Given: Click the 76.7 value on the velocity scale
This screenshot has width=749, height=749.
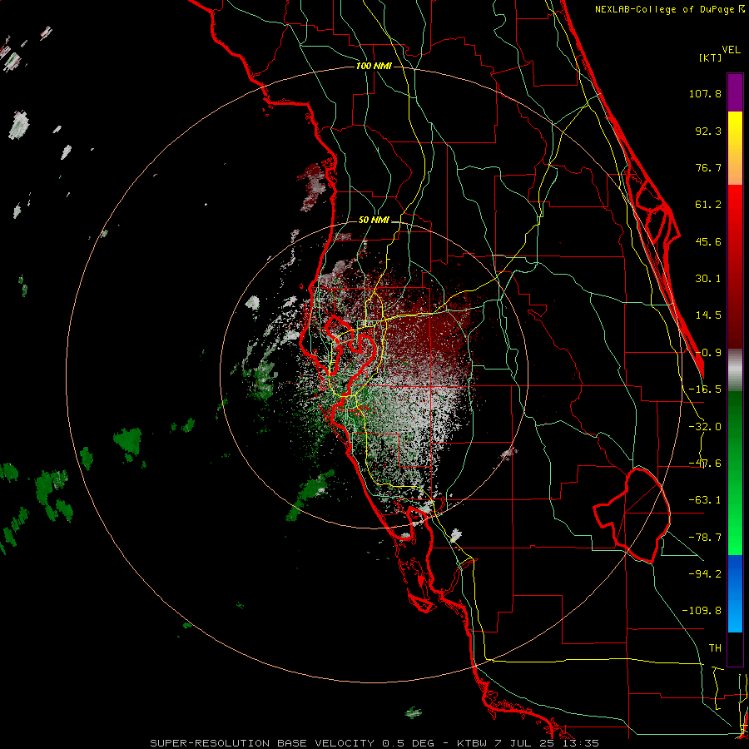Looking at the screenshot, I should [708, 167].
